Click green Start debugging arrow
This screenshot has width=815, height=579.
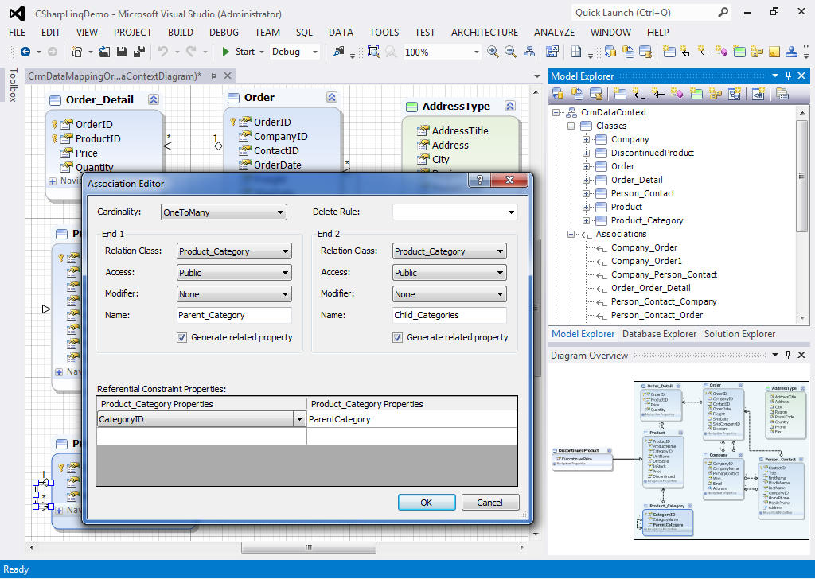226,52
